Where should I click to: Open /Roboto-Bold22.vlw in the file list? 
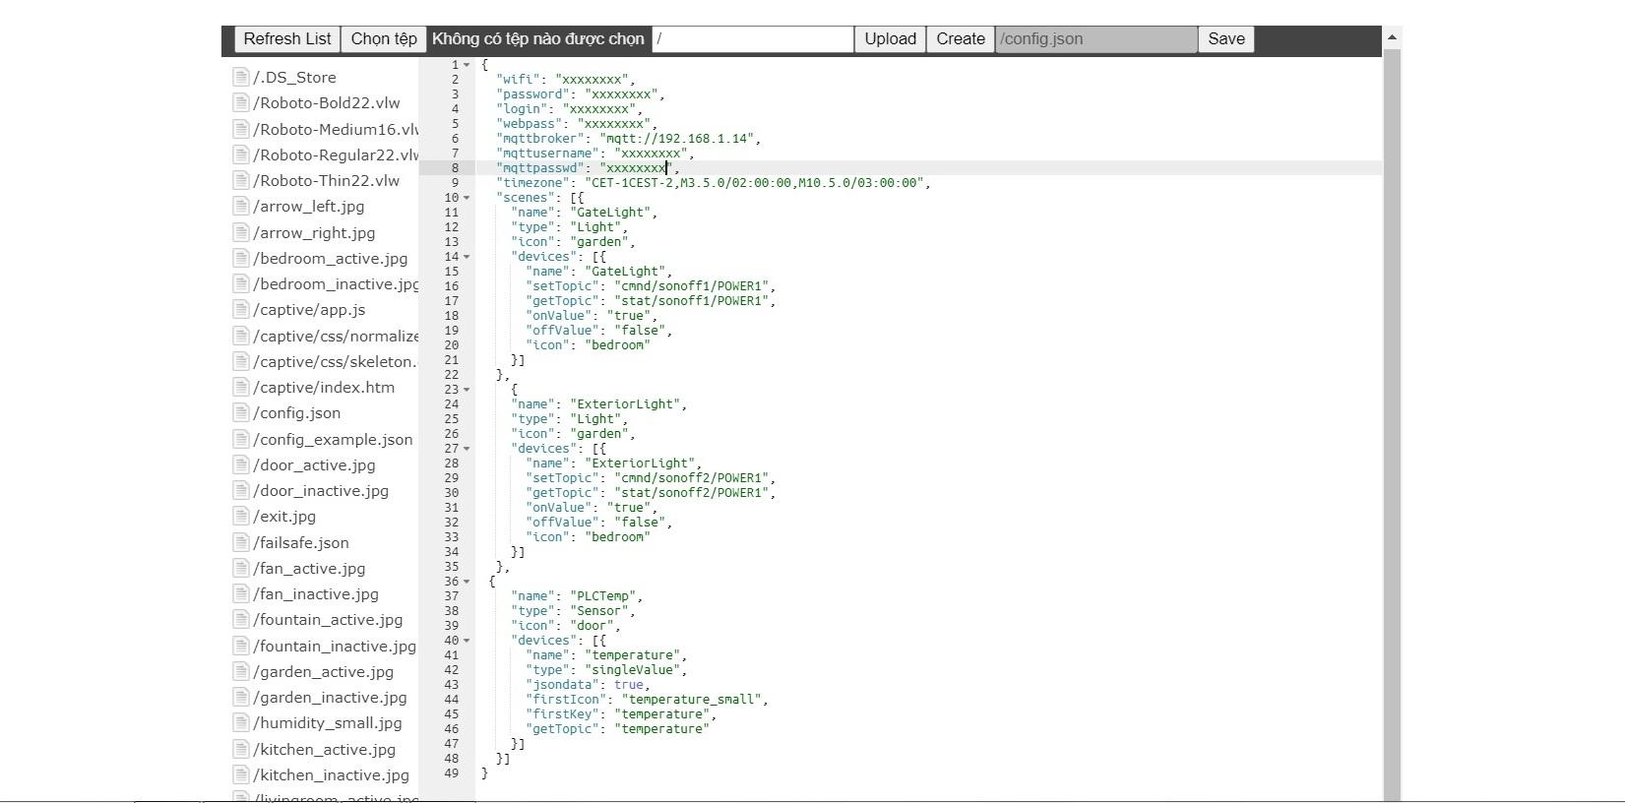[327, 103]
